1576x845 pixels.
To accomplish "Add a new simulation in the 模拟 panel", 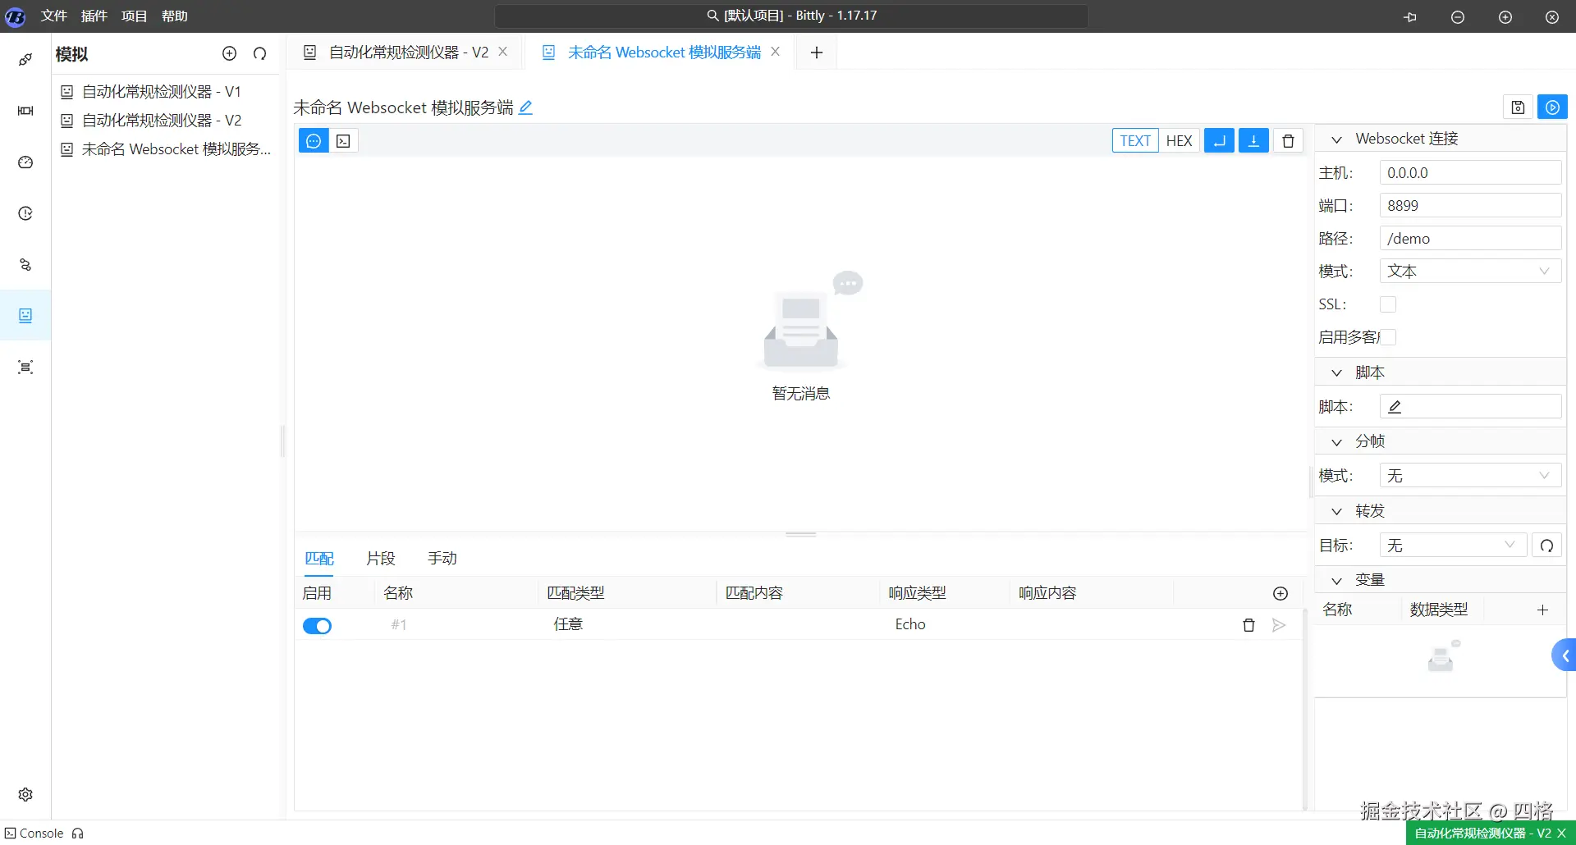I will [x=229, y=53].
